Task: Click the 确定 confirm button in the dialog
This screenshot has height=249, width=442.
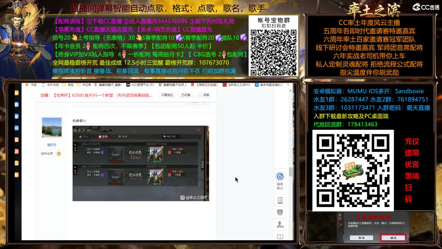Action: (393, 238)
